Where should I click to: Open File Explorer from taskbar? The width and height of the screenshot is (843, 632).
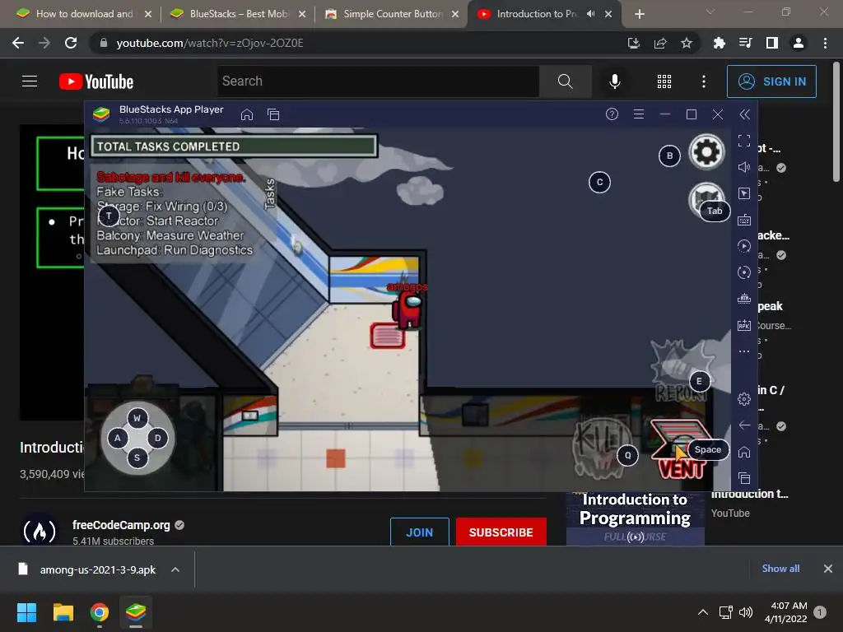coord(63,612)
